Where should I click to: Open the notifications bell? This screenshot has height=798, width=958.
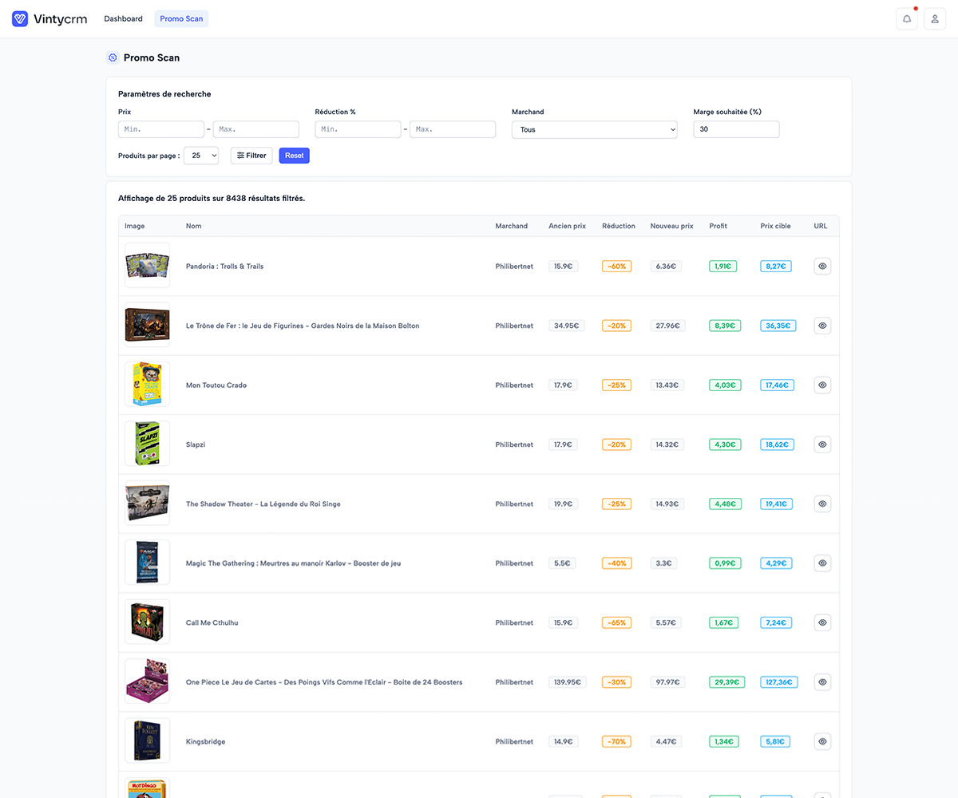point(907,19)
